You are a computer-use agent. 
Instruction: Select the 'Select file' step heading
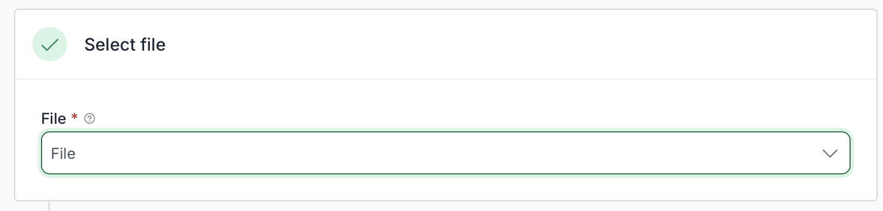tap(125, 44)
